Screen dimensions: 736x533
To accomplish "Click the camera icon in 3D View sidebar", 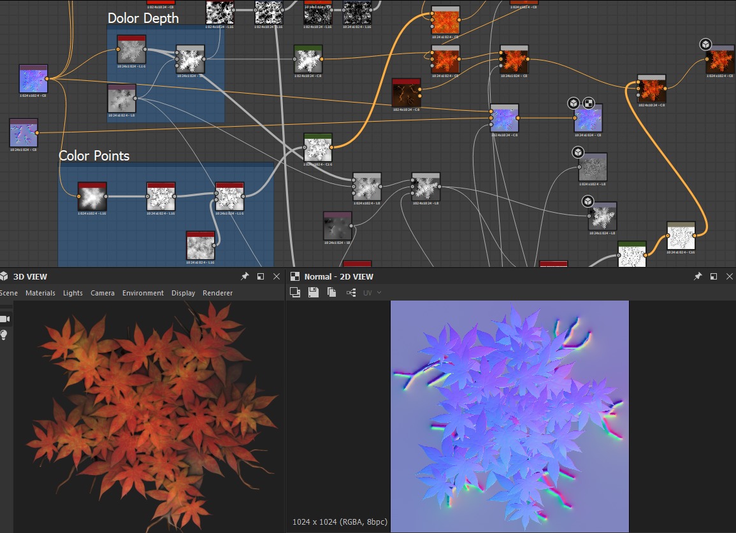I will click(5, 318).
